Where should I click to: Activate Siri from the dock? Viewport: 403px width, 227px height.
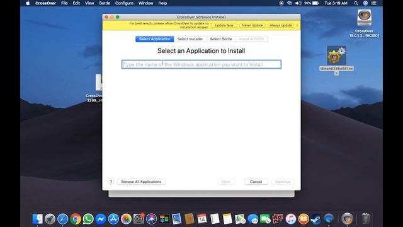[151, 219]
